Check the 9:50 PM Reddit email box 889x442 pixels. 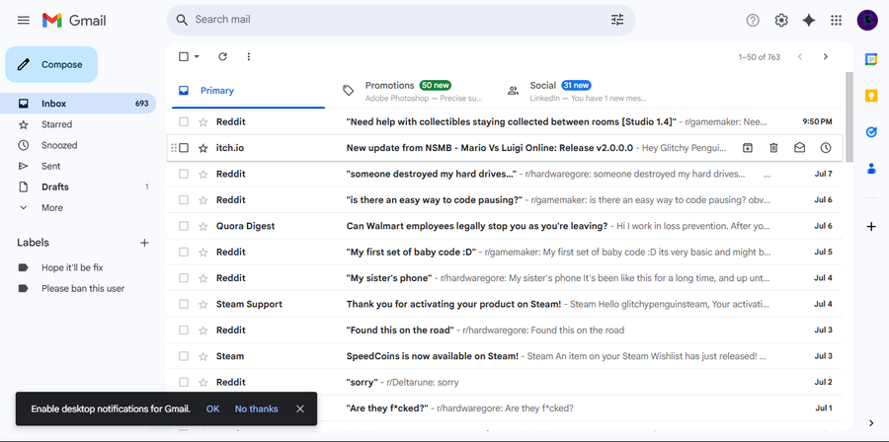[184, 121]
